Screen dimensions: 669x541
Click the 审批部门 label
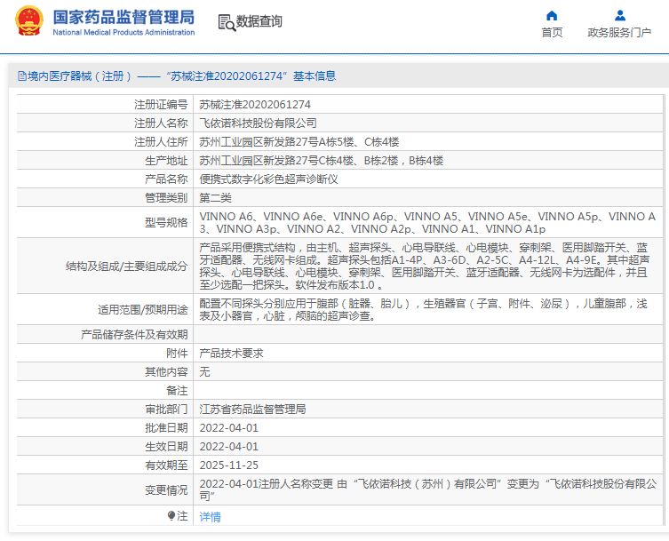[166, 410]
